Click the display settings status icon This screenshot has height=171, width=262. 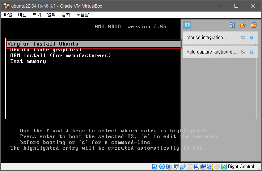coord(196,167)
